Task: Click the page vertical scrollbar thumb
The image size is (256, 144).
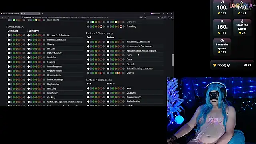Action: (173, 60)
